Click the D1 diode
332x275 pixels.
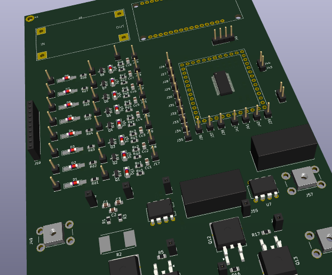(75, 183)
